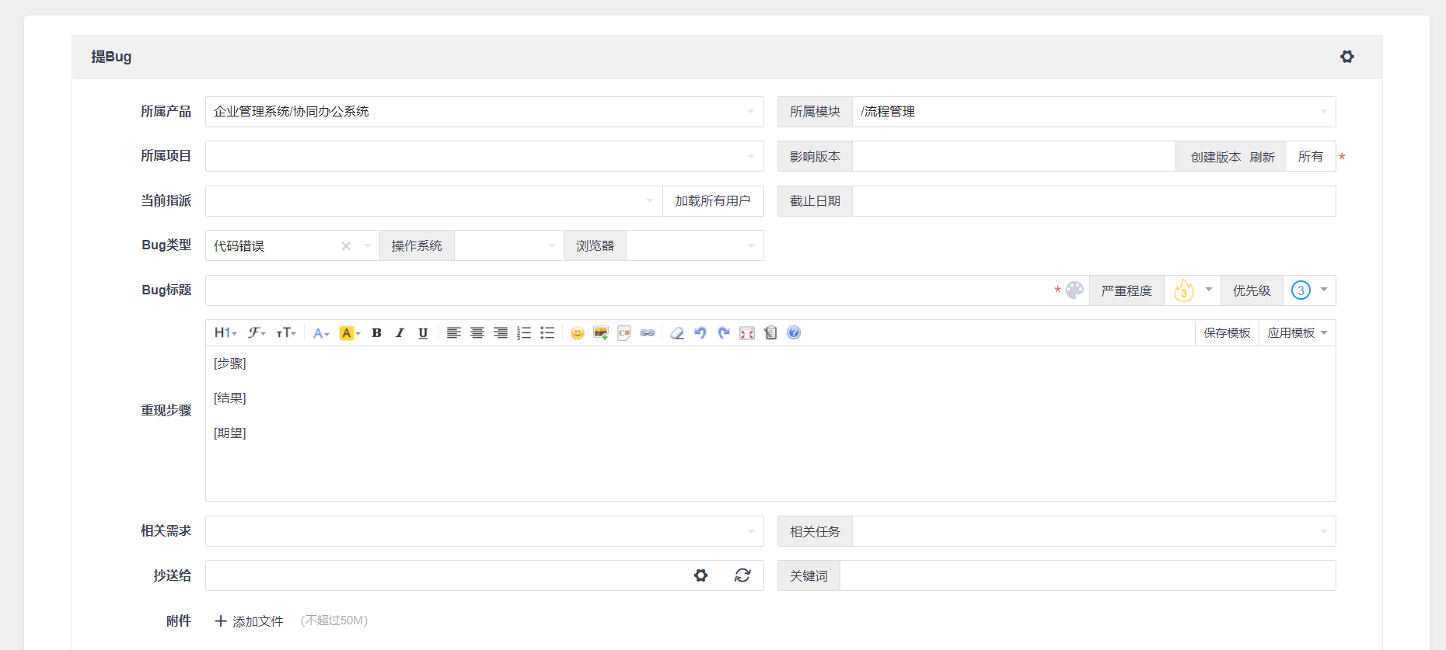Clear the 代码错误 Bug type selection
1446x650 pixels.
click(x=346, y=246)
